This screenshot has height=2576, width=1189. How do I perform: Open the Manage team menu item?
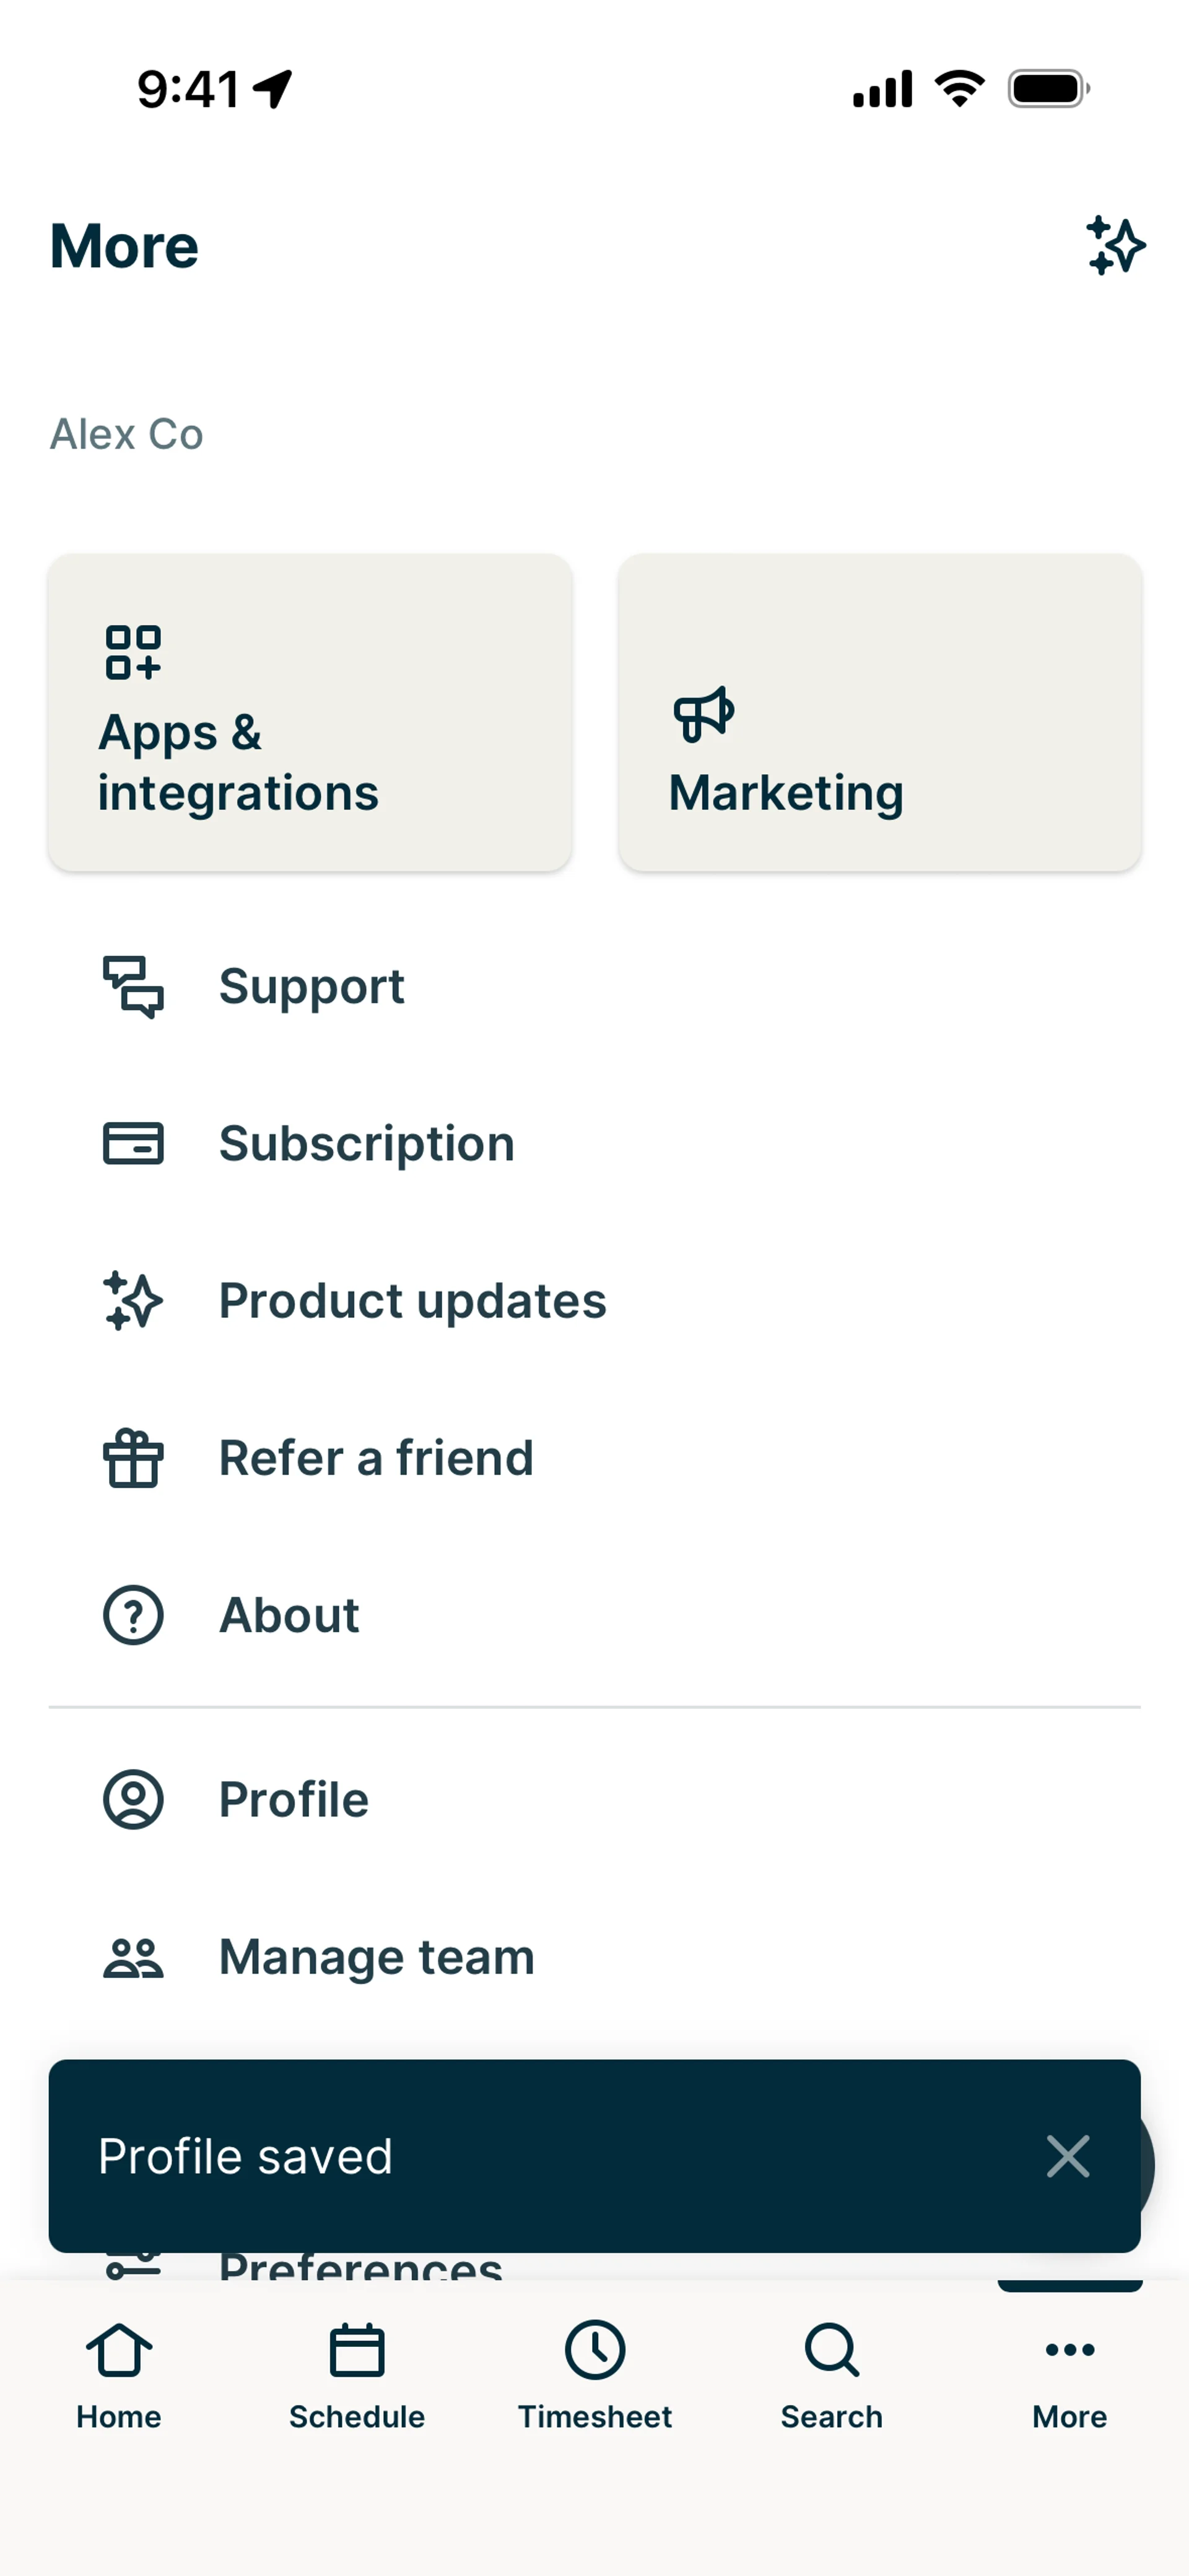click(377, 1957)
